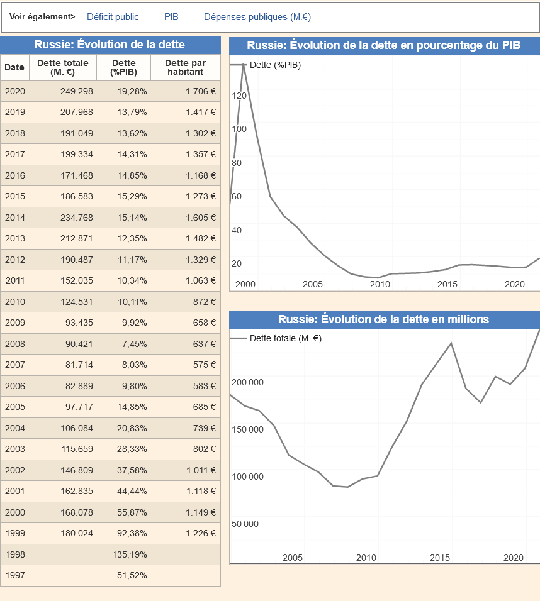Open the PIB link
540x601 pixels.
171,17
